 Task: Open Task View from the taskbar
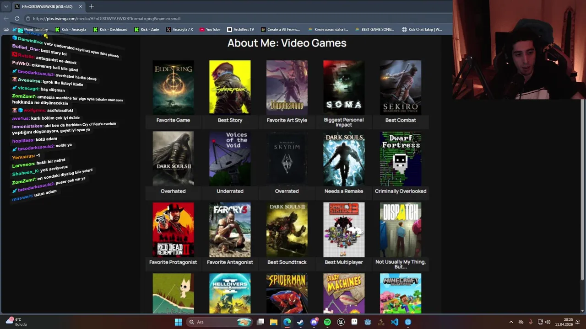pos(260,322)
